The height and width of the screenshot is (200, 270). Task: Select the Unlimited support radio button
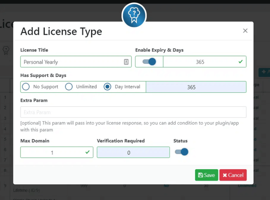pyautogui.click(x=69, y=87)
